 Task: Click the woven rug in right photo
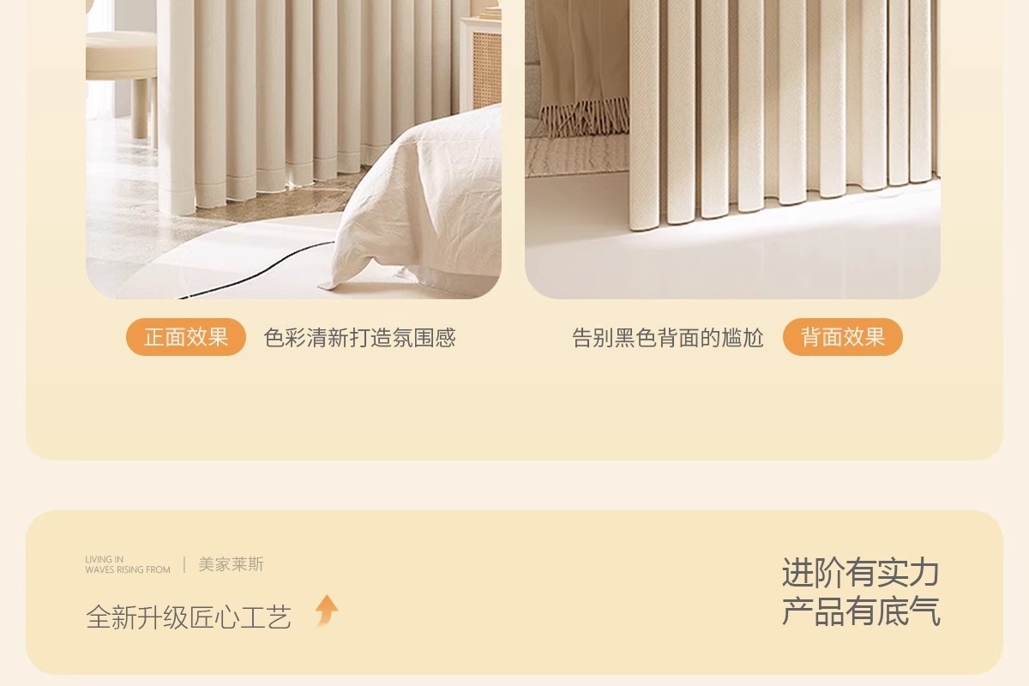pyautogui.click(x=575, y=156)
